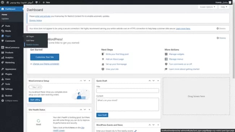Open the site home icon in admin bar
This screenshot has height=132, width=235.
point(8,3)
